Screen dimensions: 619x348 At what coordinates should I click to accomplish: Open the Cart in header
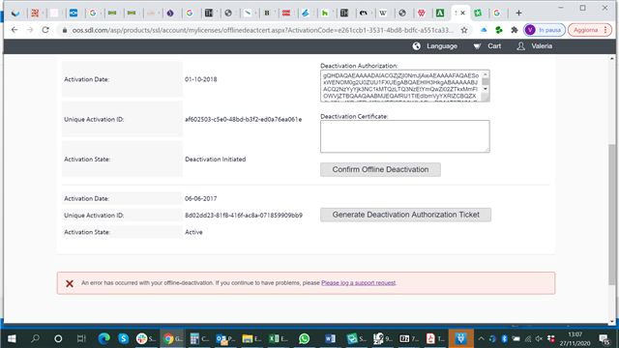tap(487, 46)
